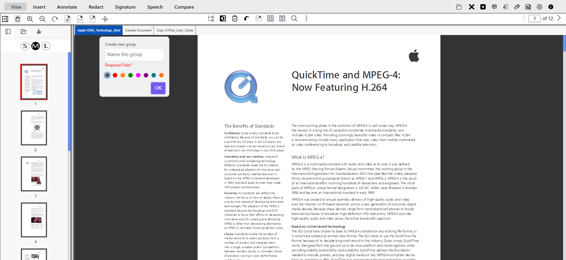566x260 pixels.
Task: Click the fit page height icon
Action: pos(93,19)
